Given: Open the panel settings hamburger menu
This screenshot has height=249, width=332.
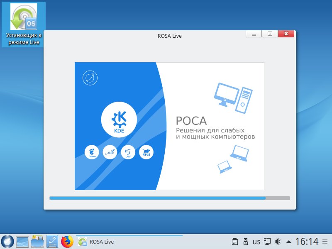Looking at the screenshot, I should pyautogui.click(x=325, y=242).
